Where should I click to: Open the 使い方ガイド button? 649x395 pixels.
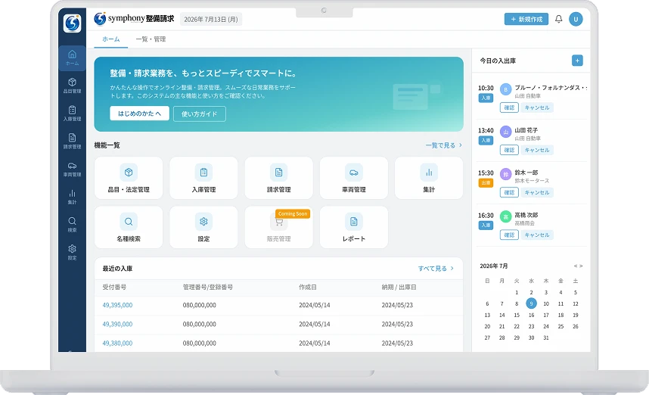pos(200,114)
